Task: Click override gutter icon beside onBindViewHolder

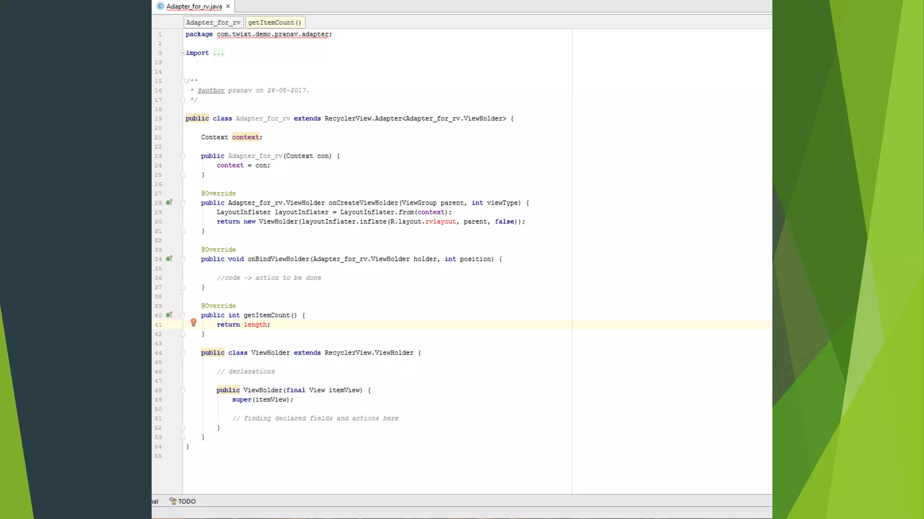Action: (169, 259)
